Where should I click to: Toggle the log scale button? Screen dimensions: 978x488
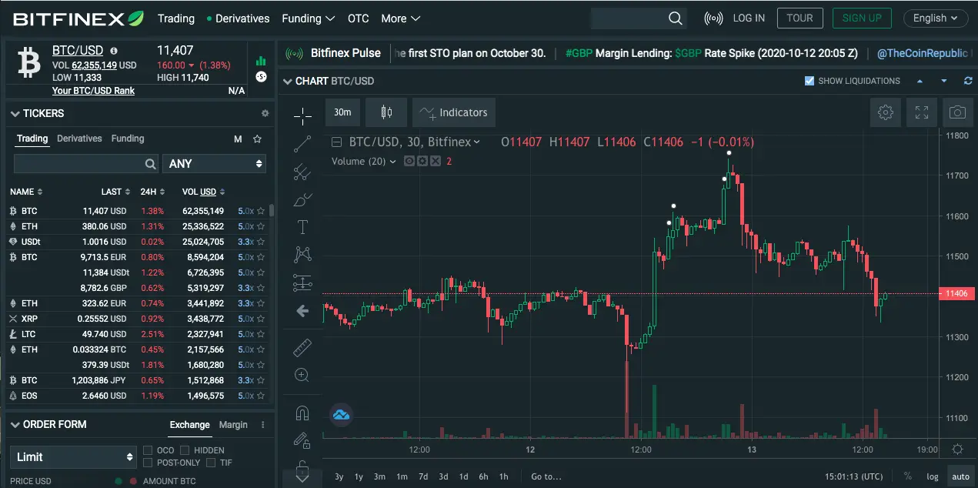pyautogui.click(x=933, y=476)
